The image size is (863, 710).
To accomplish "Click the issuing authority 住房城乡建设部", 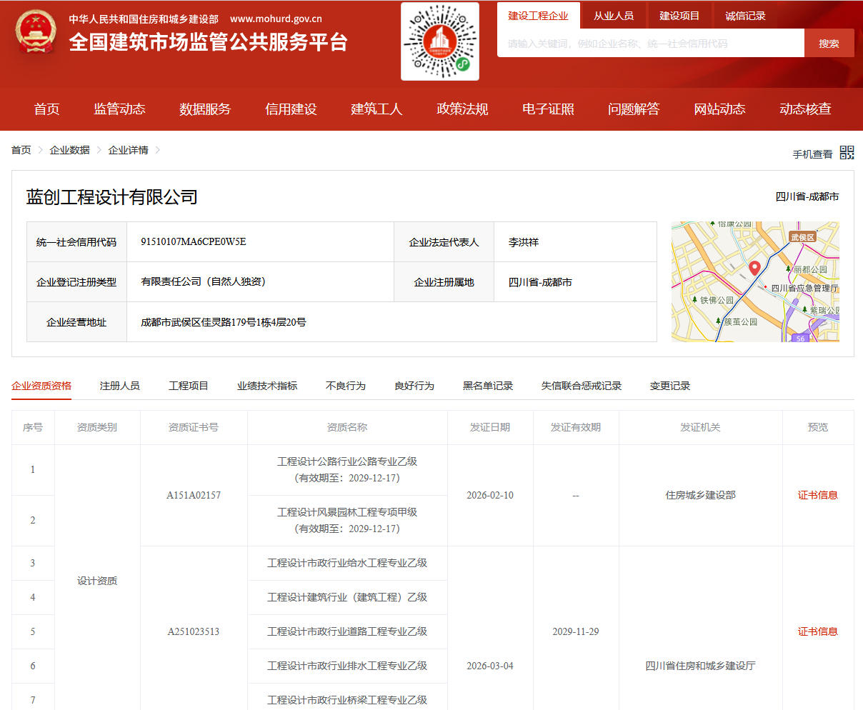I will (x=701, y=495).
